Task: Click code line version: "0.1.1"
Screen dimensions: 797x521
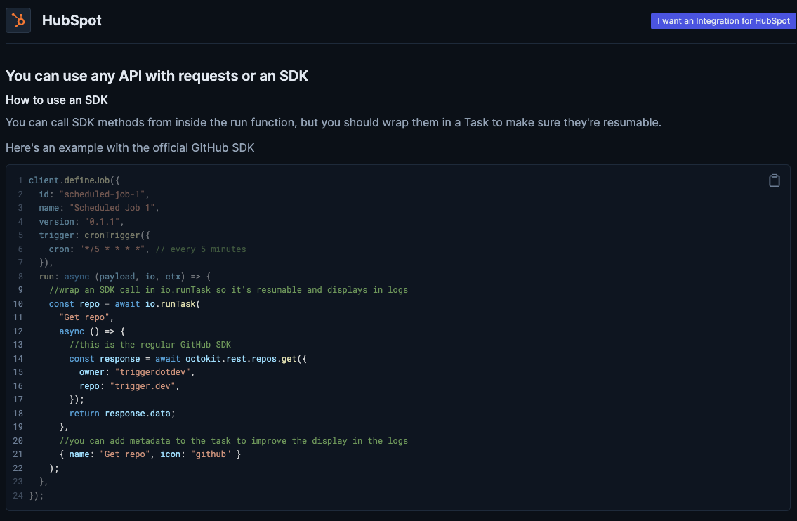Action: (81, 222)
